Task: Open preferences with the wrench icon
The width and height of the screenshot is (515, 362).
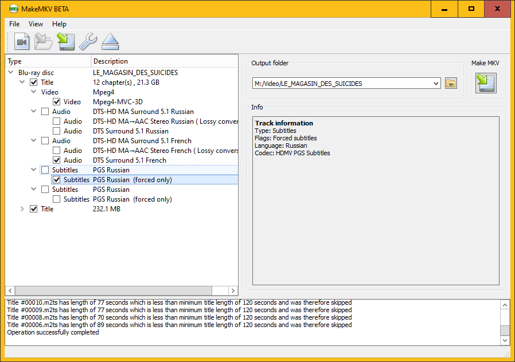Action: coord(88,42)
